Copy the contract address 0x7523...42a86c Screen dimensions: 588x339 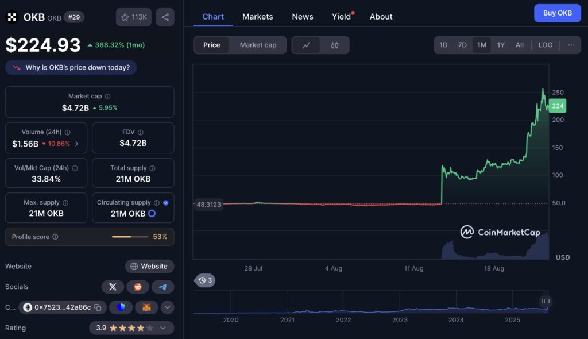point(98,307)
